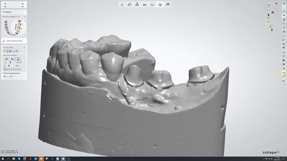Toggle the black pin marker in visibility tree

(x=269, y=15)
